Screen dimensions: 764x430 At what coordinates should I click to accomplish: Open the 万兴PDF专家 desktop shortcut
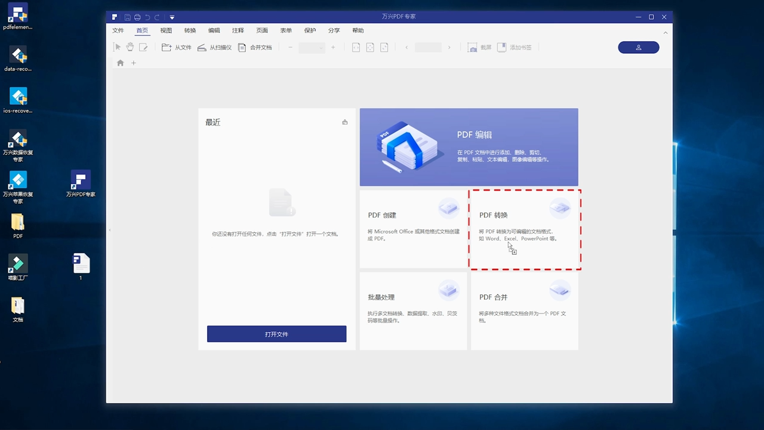click(81, 184)
